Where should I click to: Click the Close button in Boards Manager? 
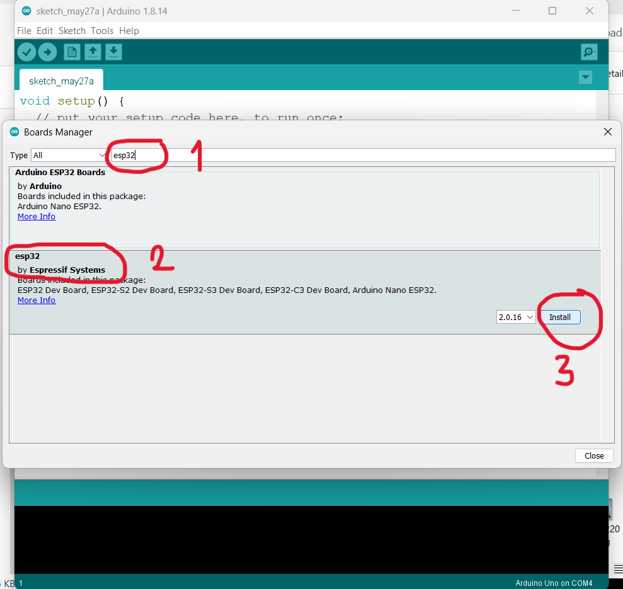(x=594, y=456)
